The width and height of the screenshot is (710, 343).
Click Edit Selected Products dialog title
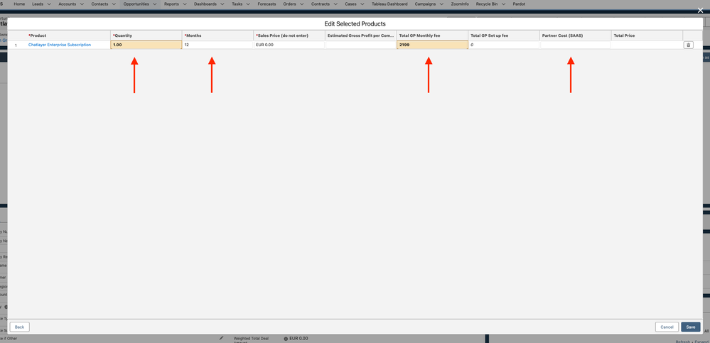[x=355, y=23]
